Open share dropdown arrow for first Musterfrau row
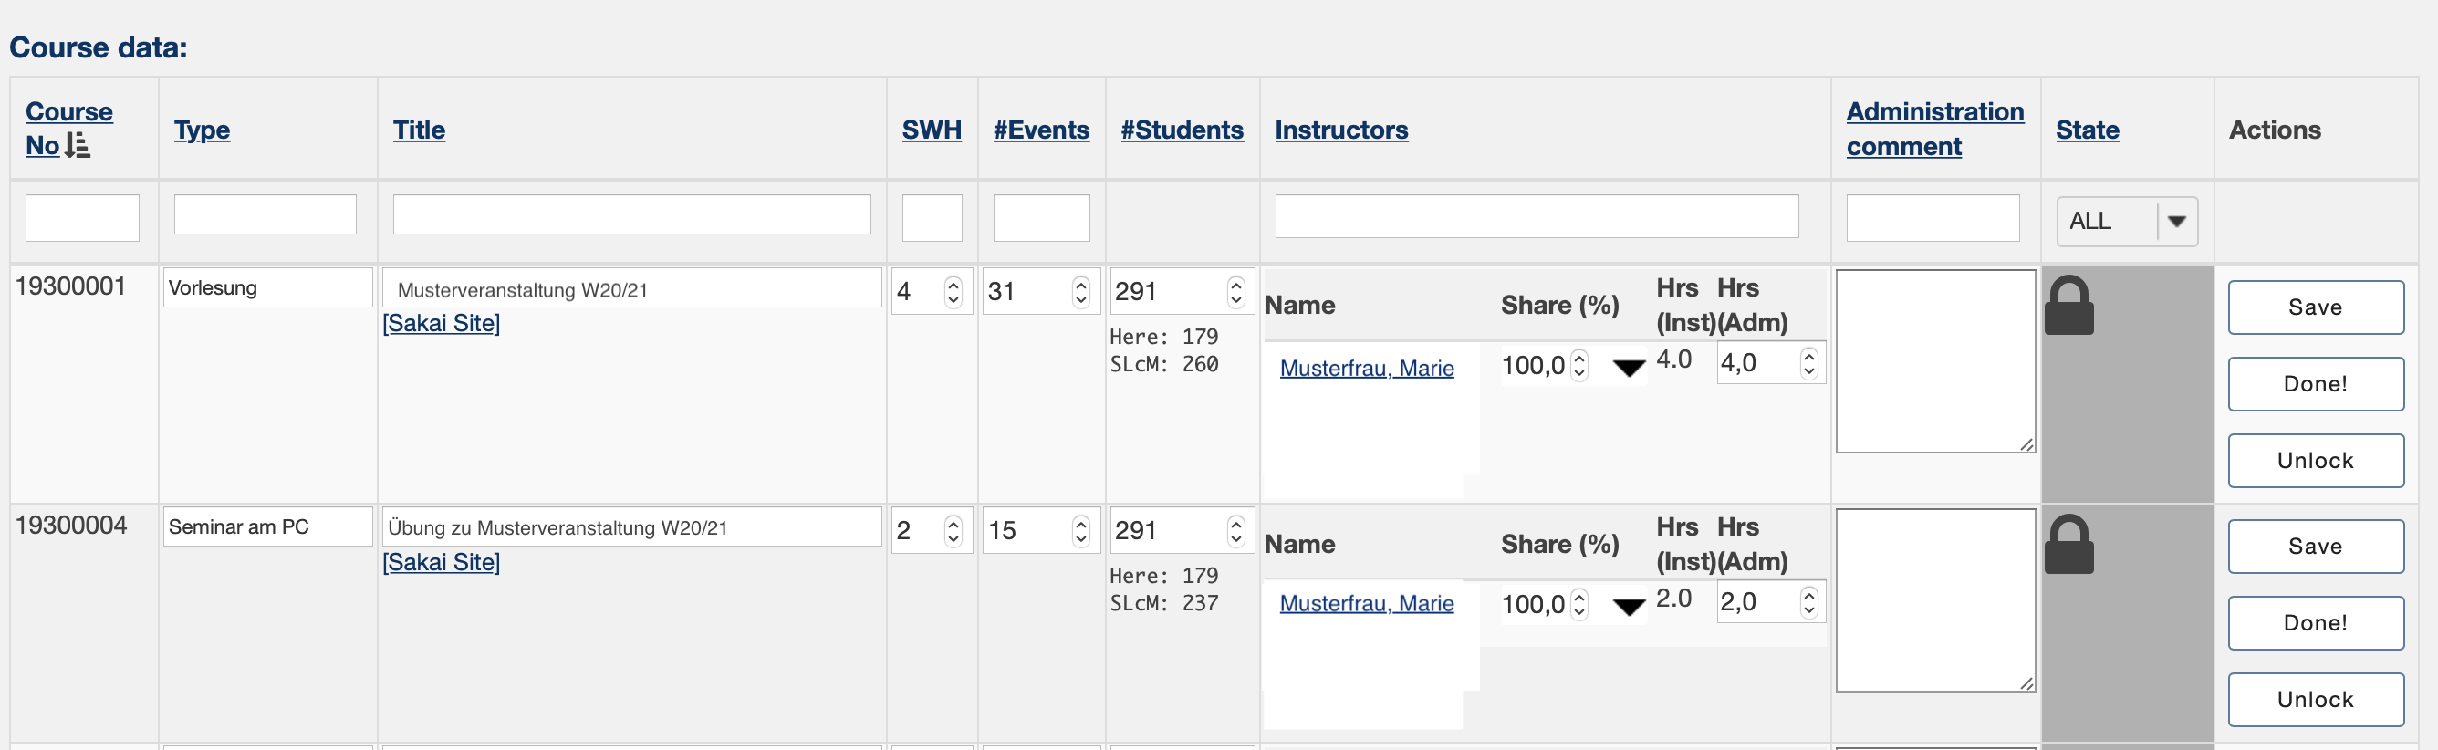2438x750 pixels. [x=1628, y=368]
